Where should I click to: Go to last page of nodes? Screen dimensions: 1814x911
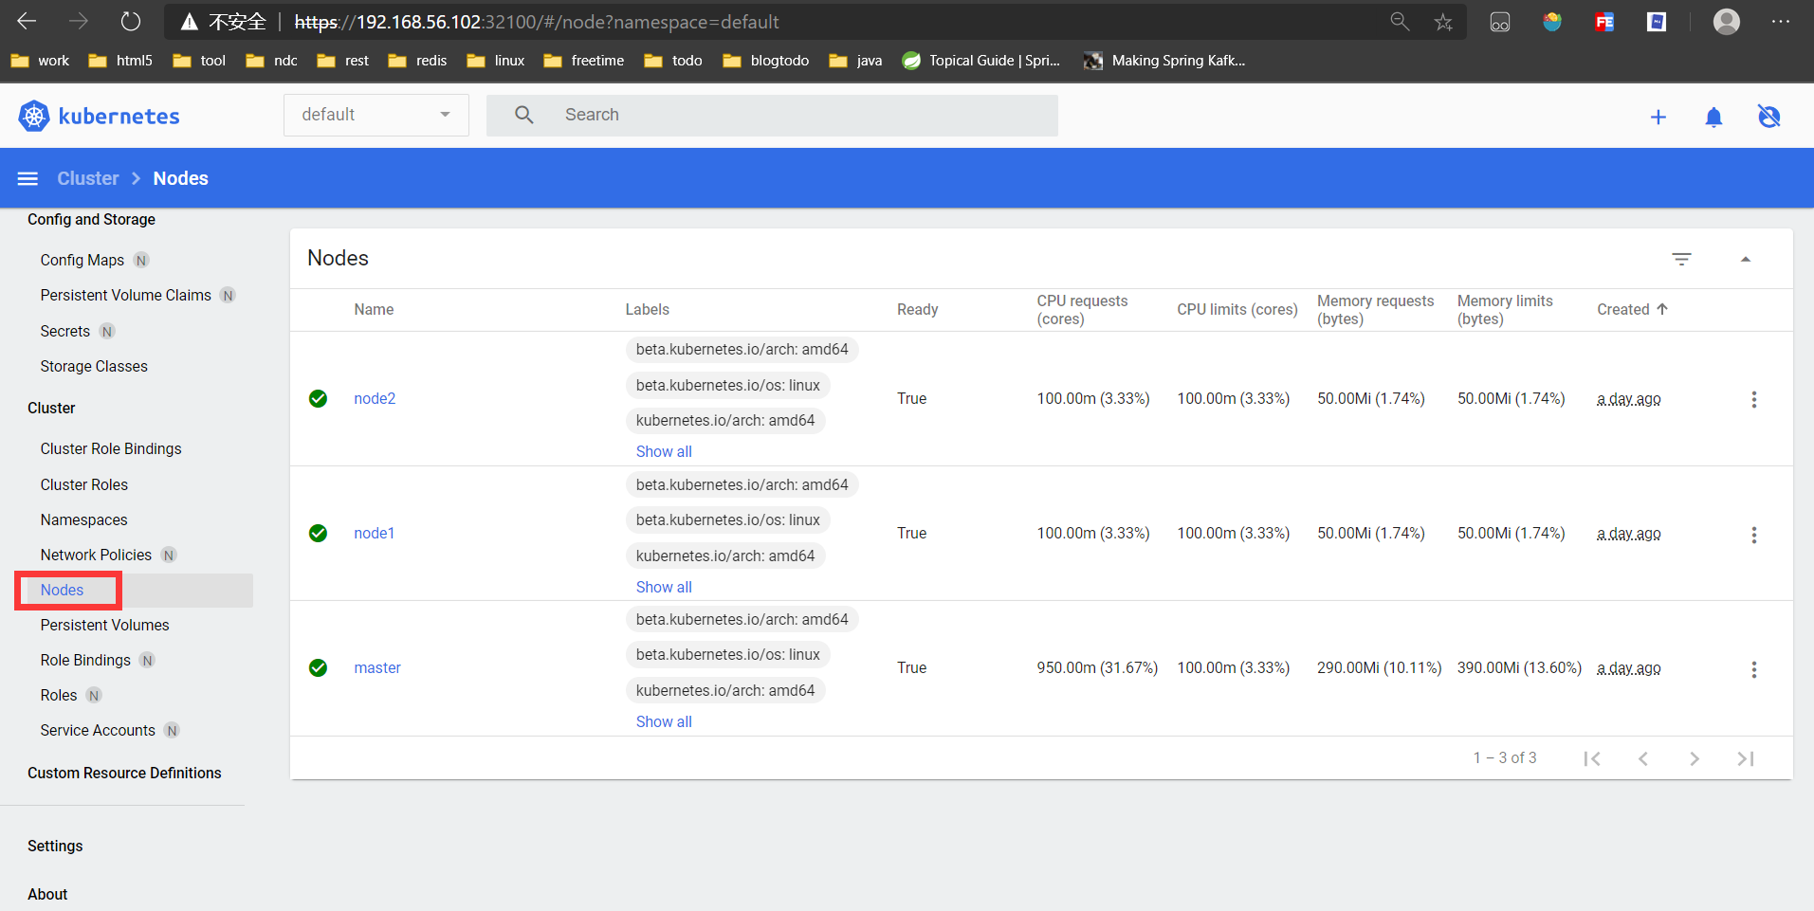[x=1746, y=758]
